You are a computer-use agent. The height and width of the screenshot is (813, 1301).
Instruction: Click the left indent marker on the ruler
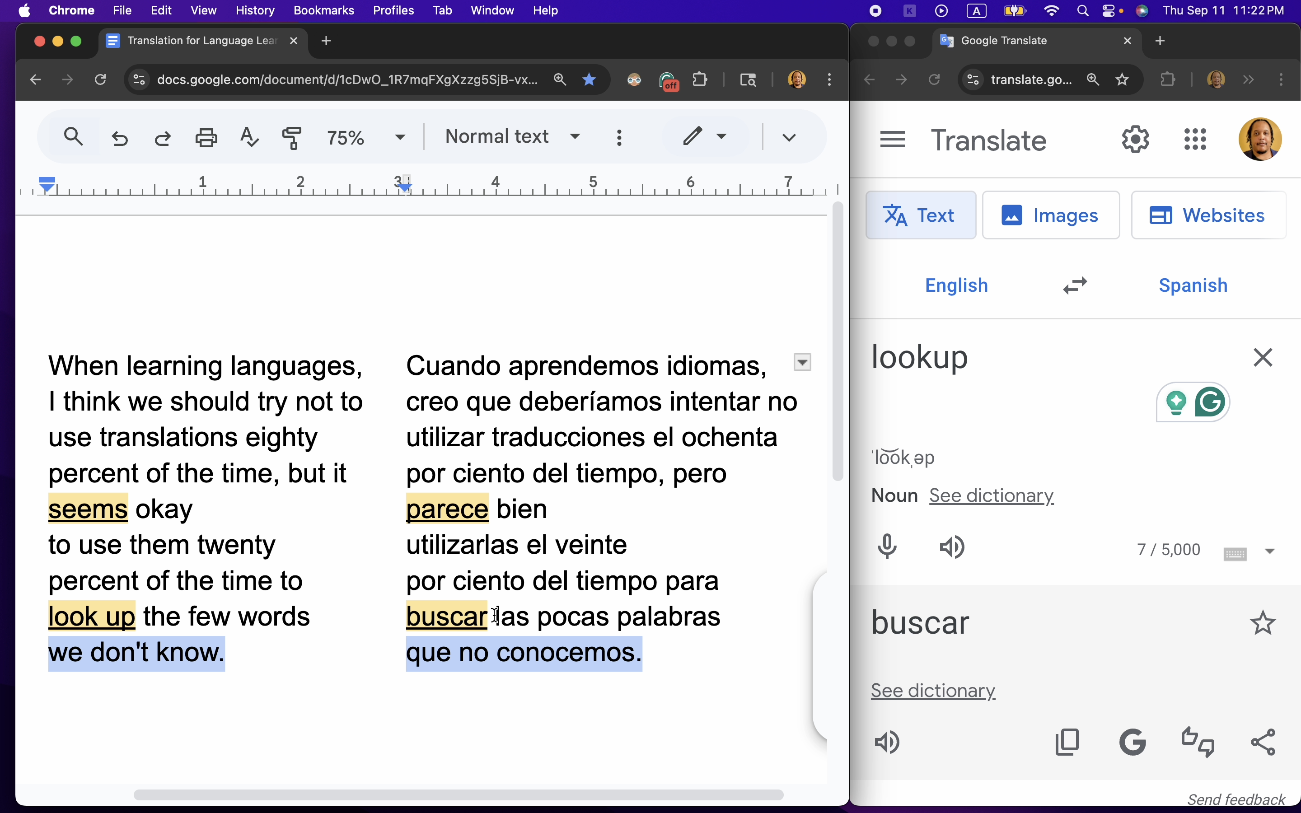pyautogui.click(x=47, y=184)
